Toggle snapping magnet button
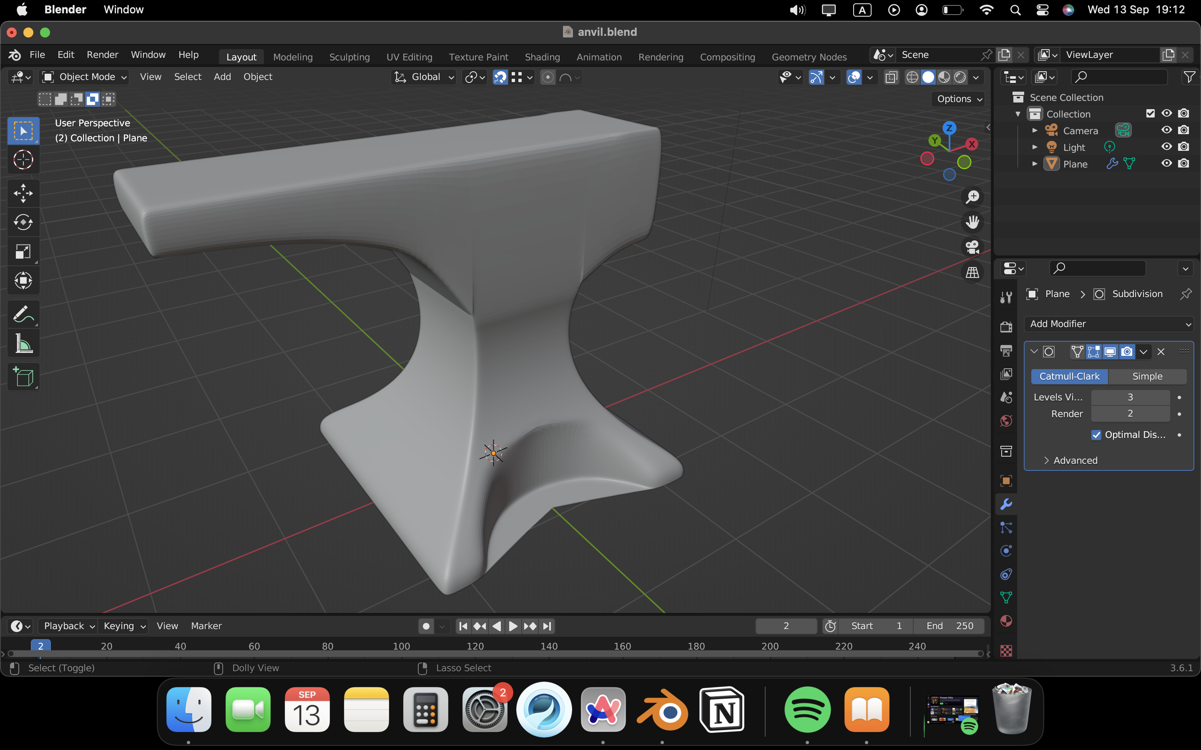 (x=500, y=77)
